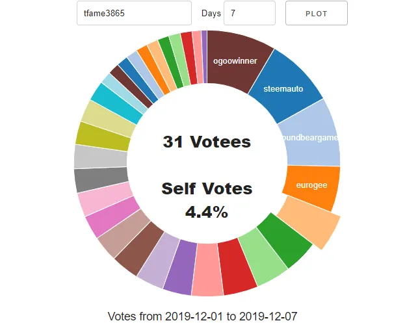Click the large light green bottom slice
This screenshot has height=323, width=418.
click(263, 257)
